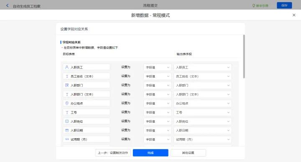This screenshot has height=162, width=301.
Task: Open 字段值 dropdown in 入职员工 row
Action: 158,67
